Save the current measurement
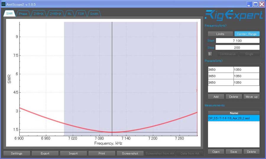Viewport: 266px width, 159px height. (233, 152)
